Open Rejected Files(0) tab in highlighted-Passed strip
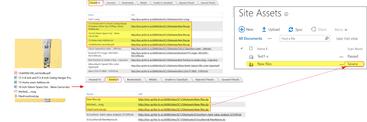 pos(187,3)
